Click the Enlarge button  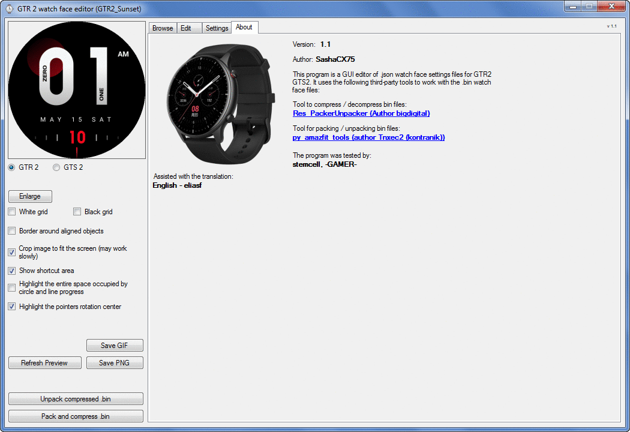(x=30, y=196)
